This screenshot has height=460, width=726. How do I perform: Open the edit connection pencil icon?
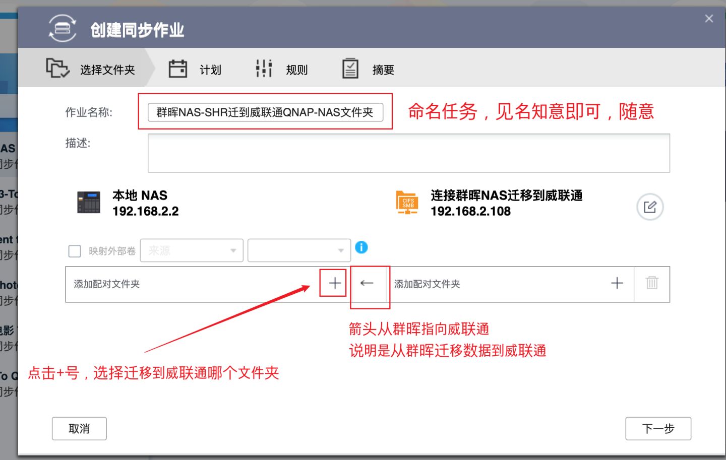coord(650,207)
